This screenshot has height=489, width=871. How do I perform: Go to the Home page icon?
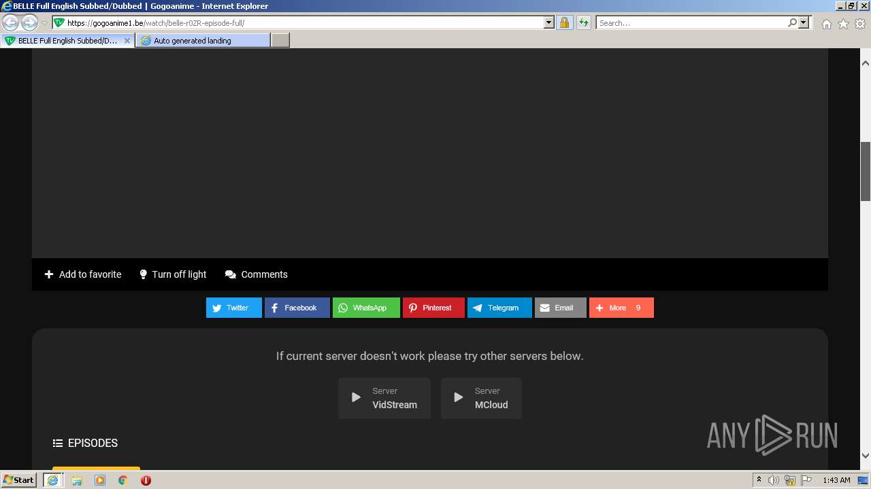826,24
